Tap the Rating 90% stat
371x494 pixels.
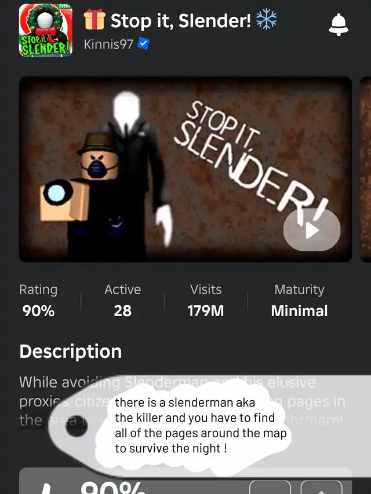click(x=38, y=301)
